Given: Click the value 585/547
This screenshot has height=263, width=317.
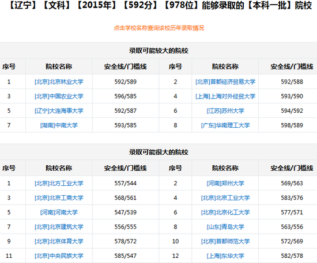Looking at the screenshot, I should (125, 256).
